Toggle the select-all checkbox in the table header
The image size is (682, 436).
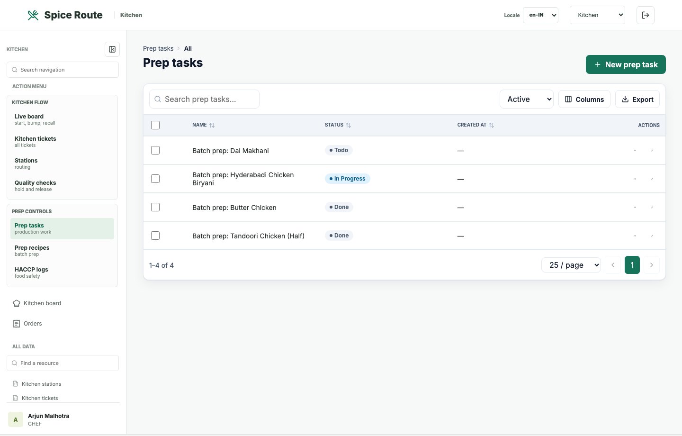(155, 125)
